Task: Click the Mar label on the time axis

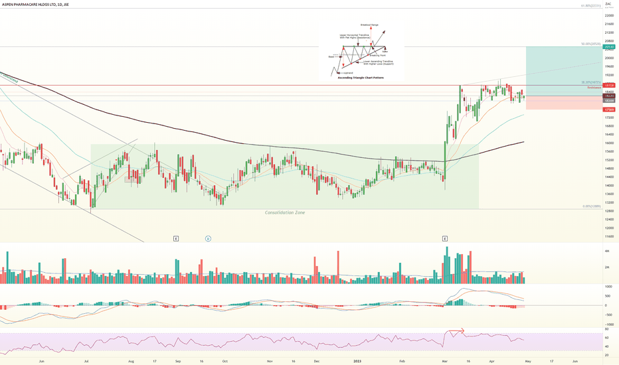Action: (x=445, y=361)
